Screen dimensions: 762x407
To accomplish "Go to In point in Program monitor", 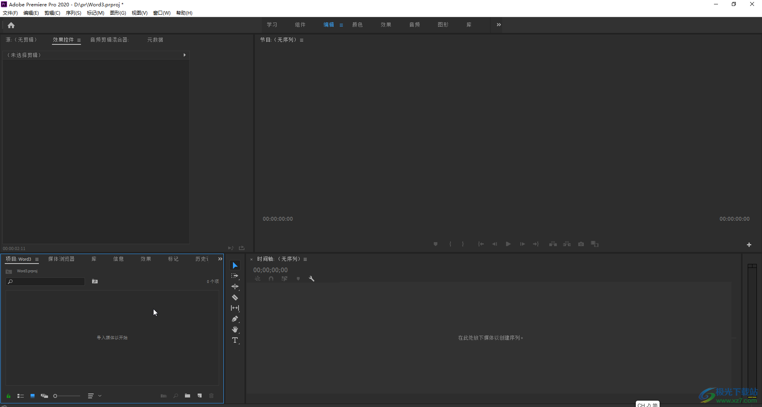I will 481,244.
